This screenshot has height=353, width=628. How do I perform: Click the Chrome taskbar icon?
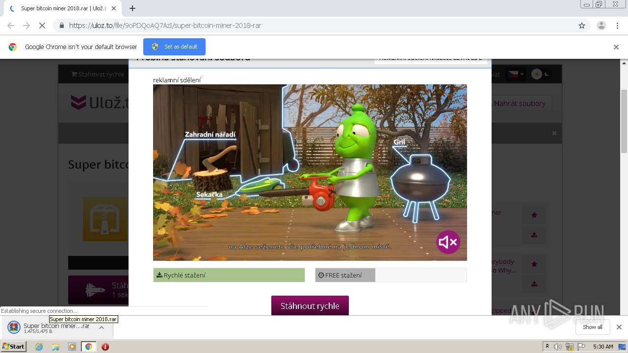[x=89, y=347]
